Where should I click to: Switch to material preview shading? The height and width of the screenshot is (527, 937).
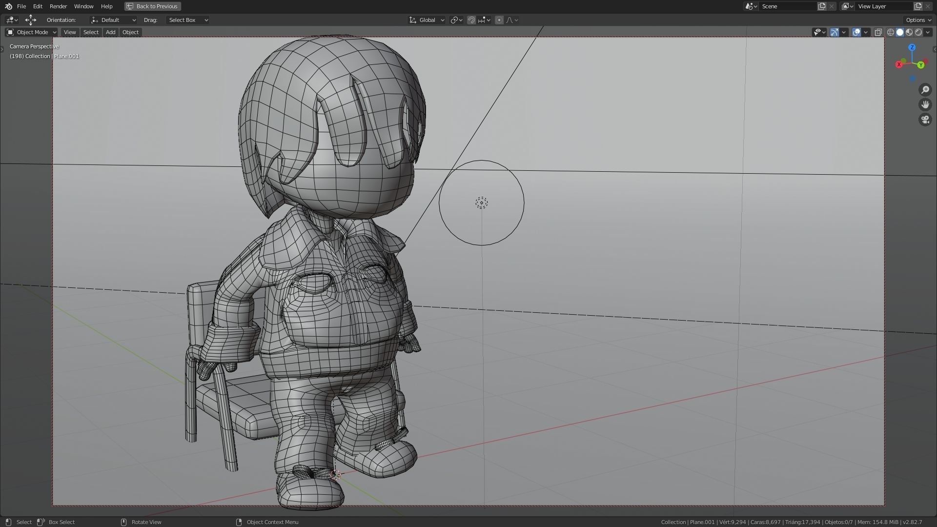pos(909,32)
